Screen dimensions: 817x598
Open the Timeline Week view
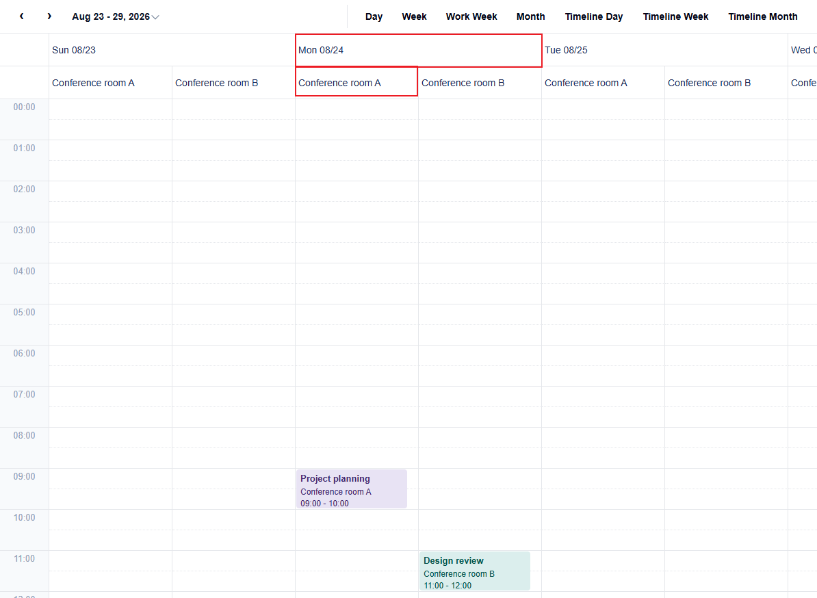(x=675, y=16)
